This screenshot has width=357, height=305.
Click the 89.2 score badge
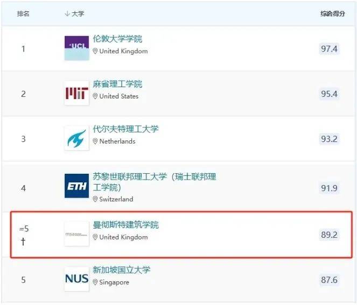(x=329, y=235)
